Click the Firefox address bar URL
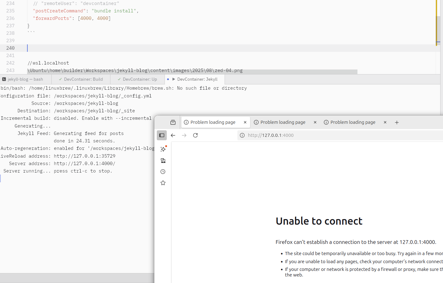Screen dimensions: 443x283 [x=271, y=135]
